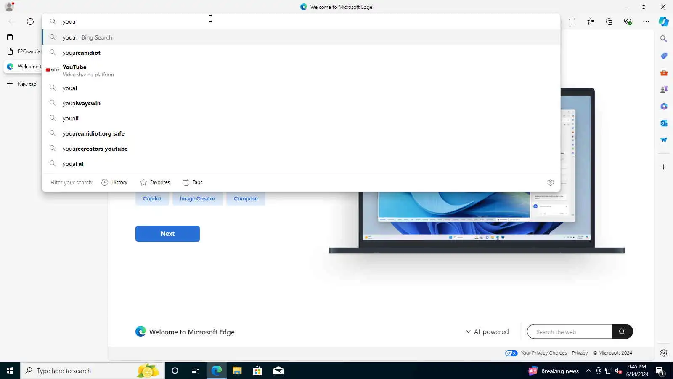
Task: Click the 'Search the web' field
Action: click(x=570, y=332)
